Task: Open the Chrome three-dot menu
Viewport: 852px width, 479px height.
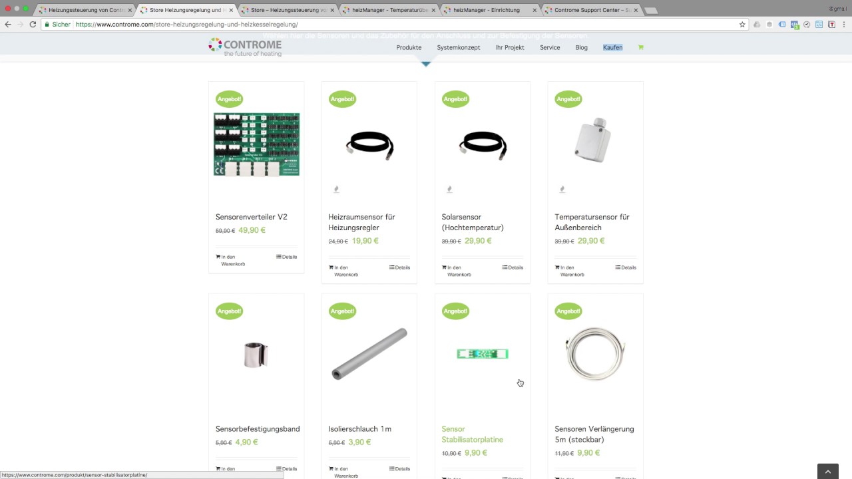Action: click(844, 25)
